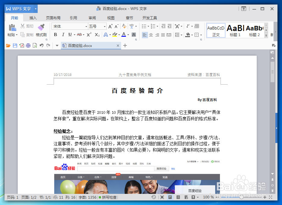Select web layout view icon in status bar
282x205 pixels.
pos(186,197)
